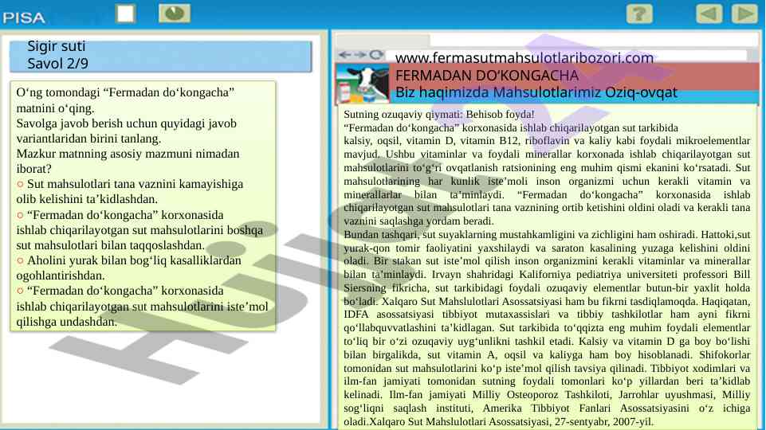Click the PISA title text
Viewport: 766px width, 430px height.
tap(23, 18)
